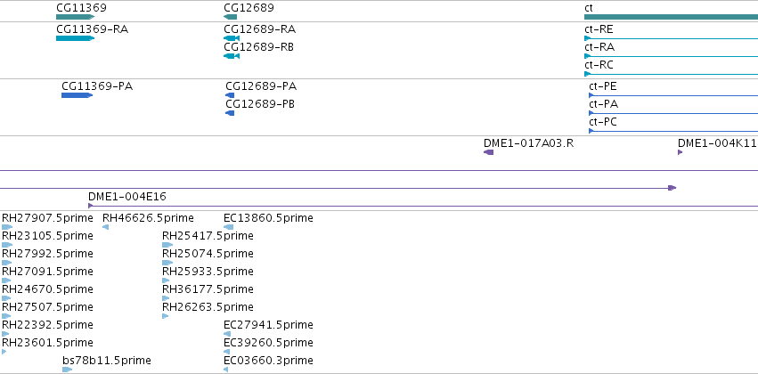Viewport: 758px width, 374px height.
Task: Click the CG12689 gene glyph
Action: point(230,17)
